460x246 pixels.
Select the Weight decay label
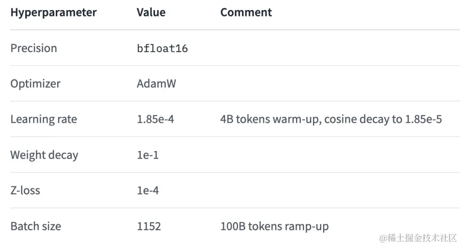[x=44, y=155]
